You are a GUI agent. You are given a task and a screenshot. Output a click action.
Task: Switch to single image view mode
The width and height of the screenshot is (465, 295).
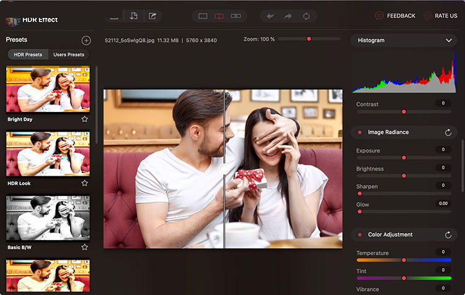point(203,16)
